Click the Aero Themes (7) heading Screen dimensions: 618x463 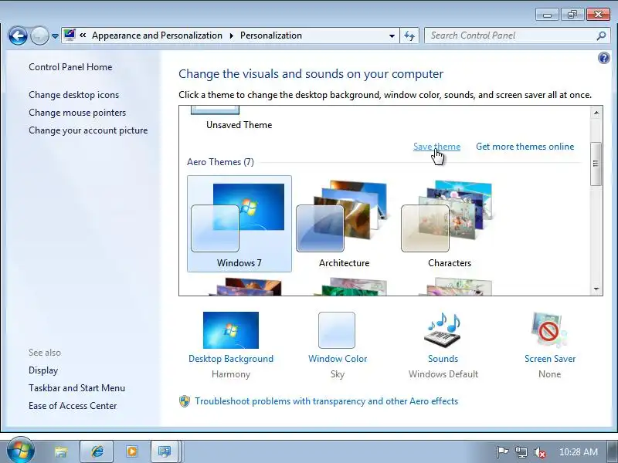[220, 162]
